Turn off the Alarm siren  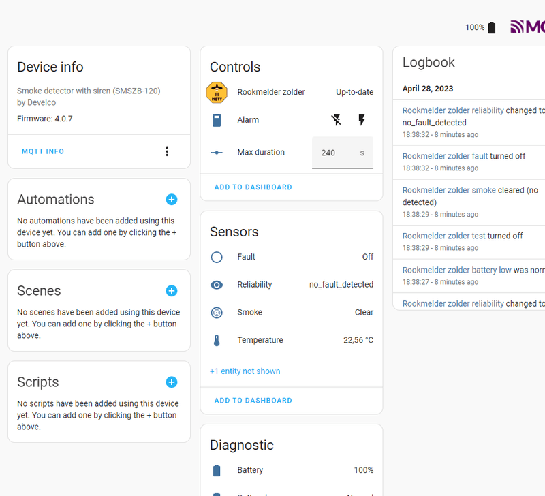point(336,120)
